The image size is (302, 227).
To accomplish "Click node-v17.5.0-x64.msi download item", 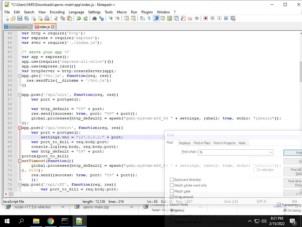I will click(32, 207).
